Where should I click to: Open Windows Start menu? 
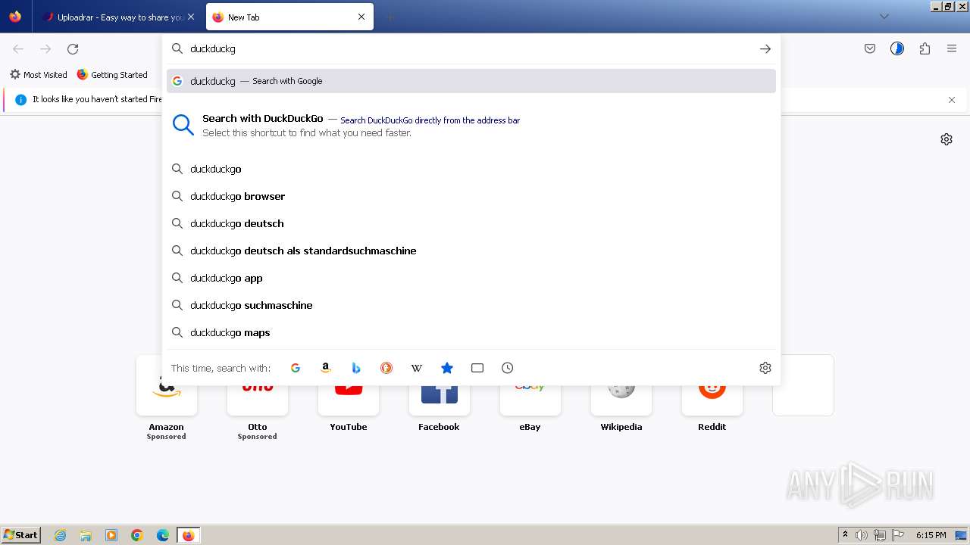point(20,535)
